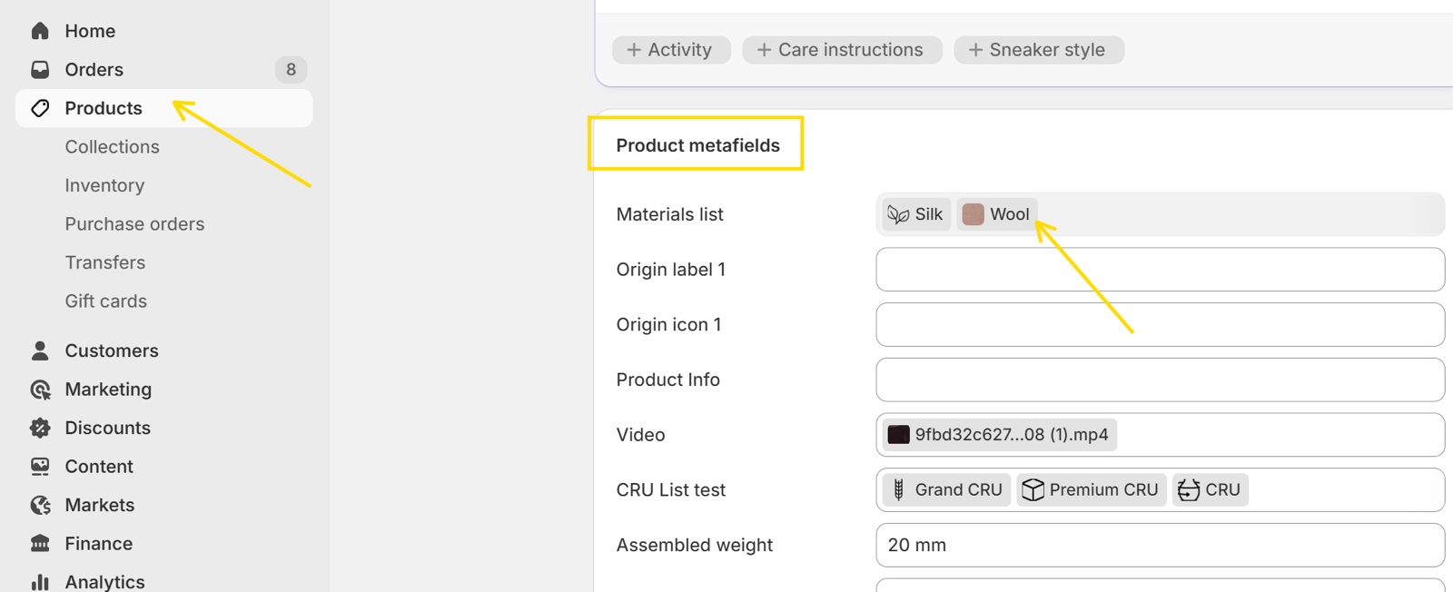Viewport: 1453px width, 592px height.
Task: Click the plus icon beside Care instructions
Action: coord(764,50)
